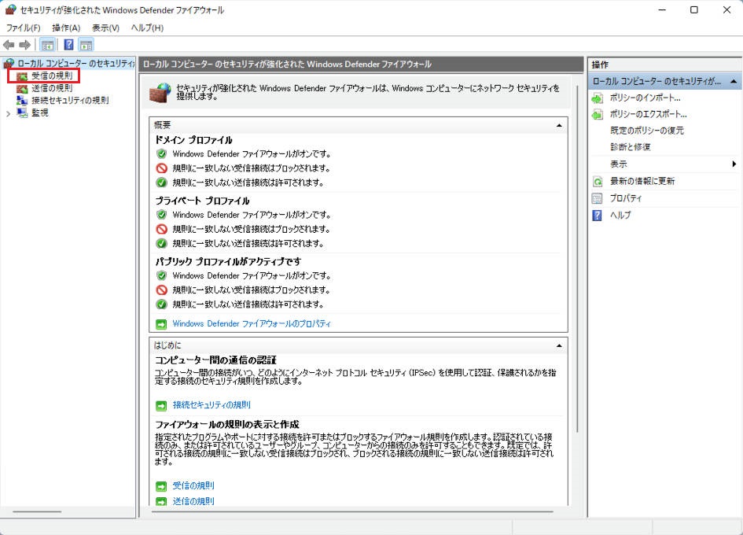Click the blue Help toolbar icon

68,45
